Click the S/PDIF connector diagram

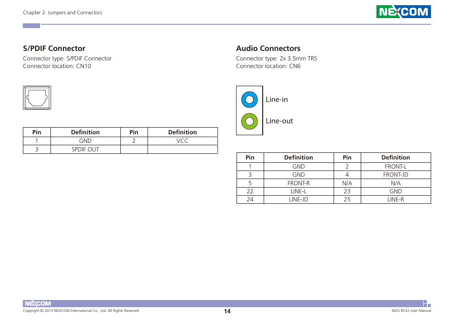[37, 98]
